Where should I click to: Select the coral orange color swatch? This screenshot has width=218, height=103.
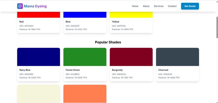(85, 94)
